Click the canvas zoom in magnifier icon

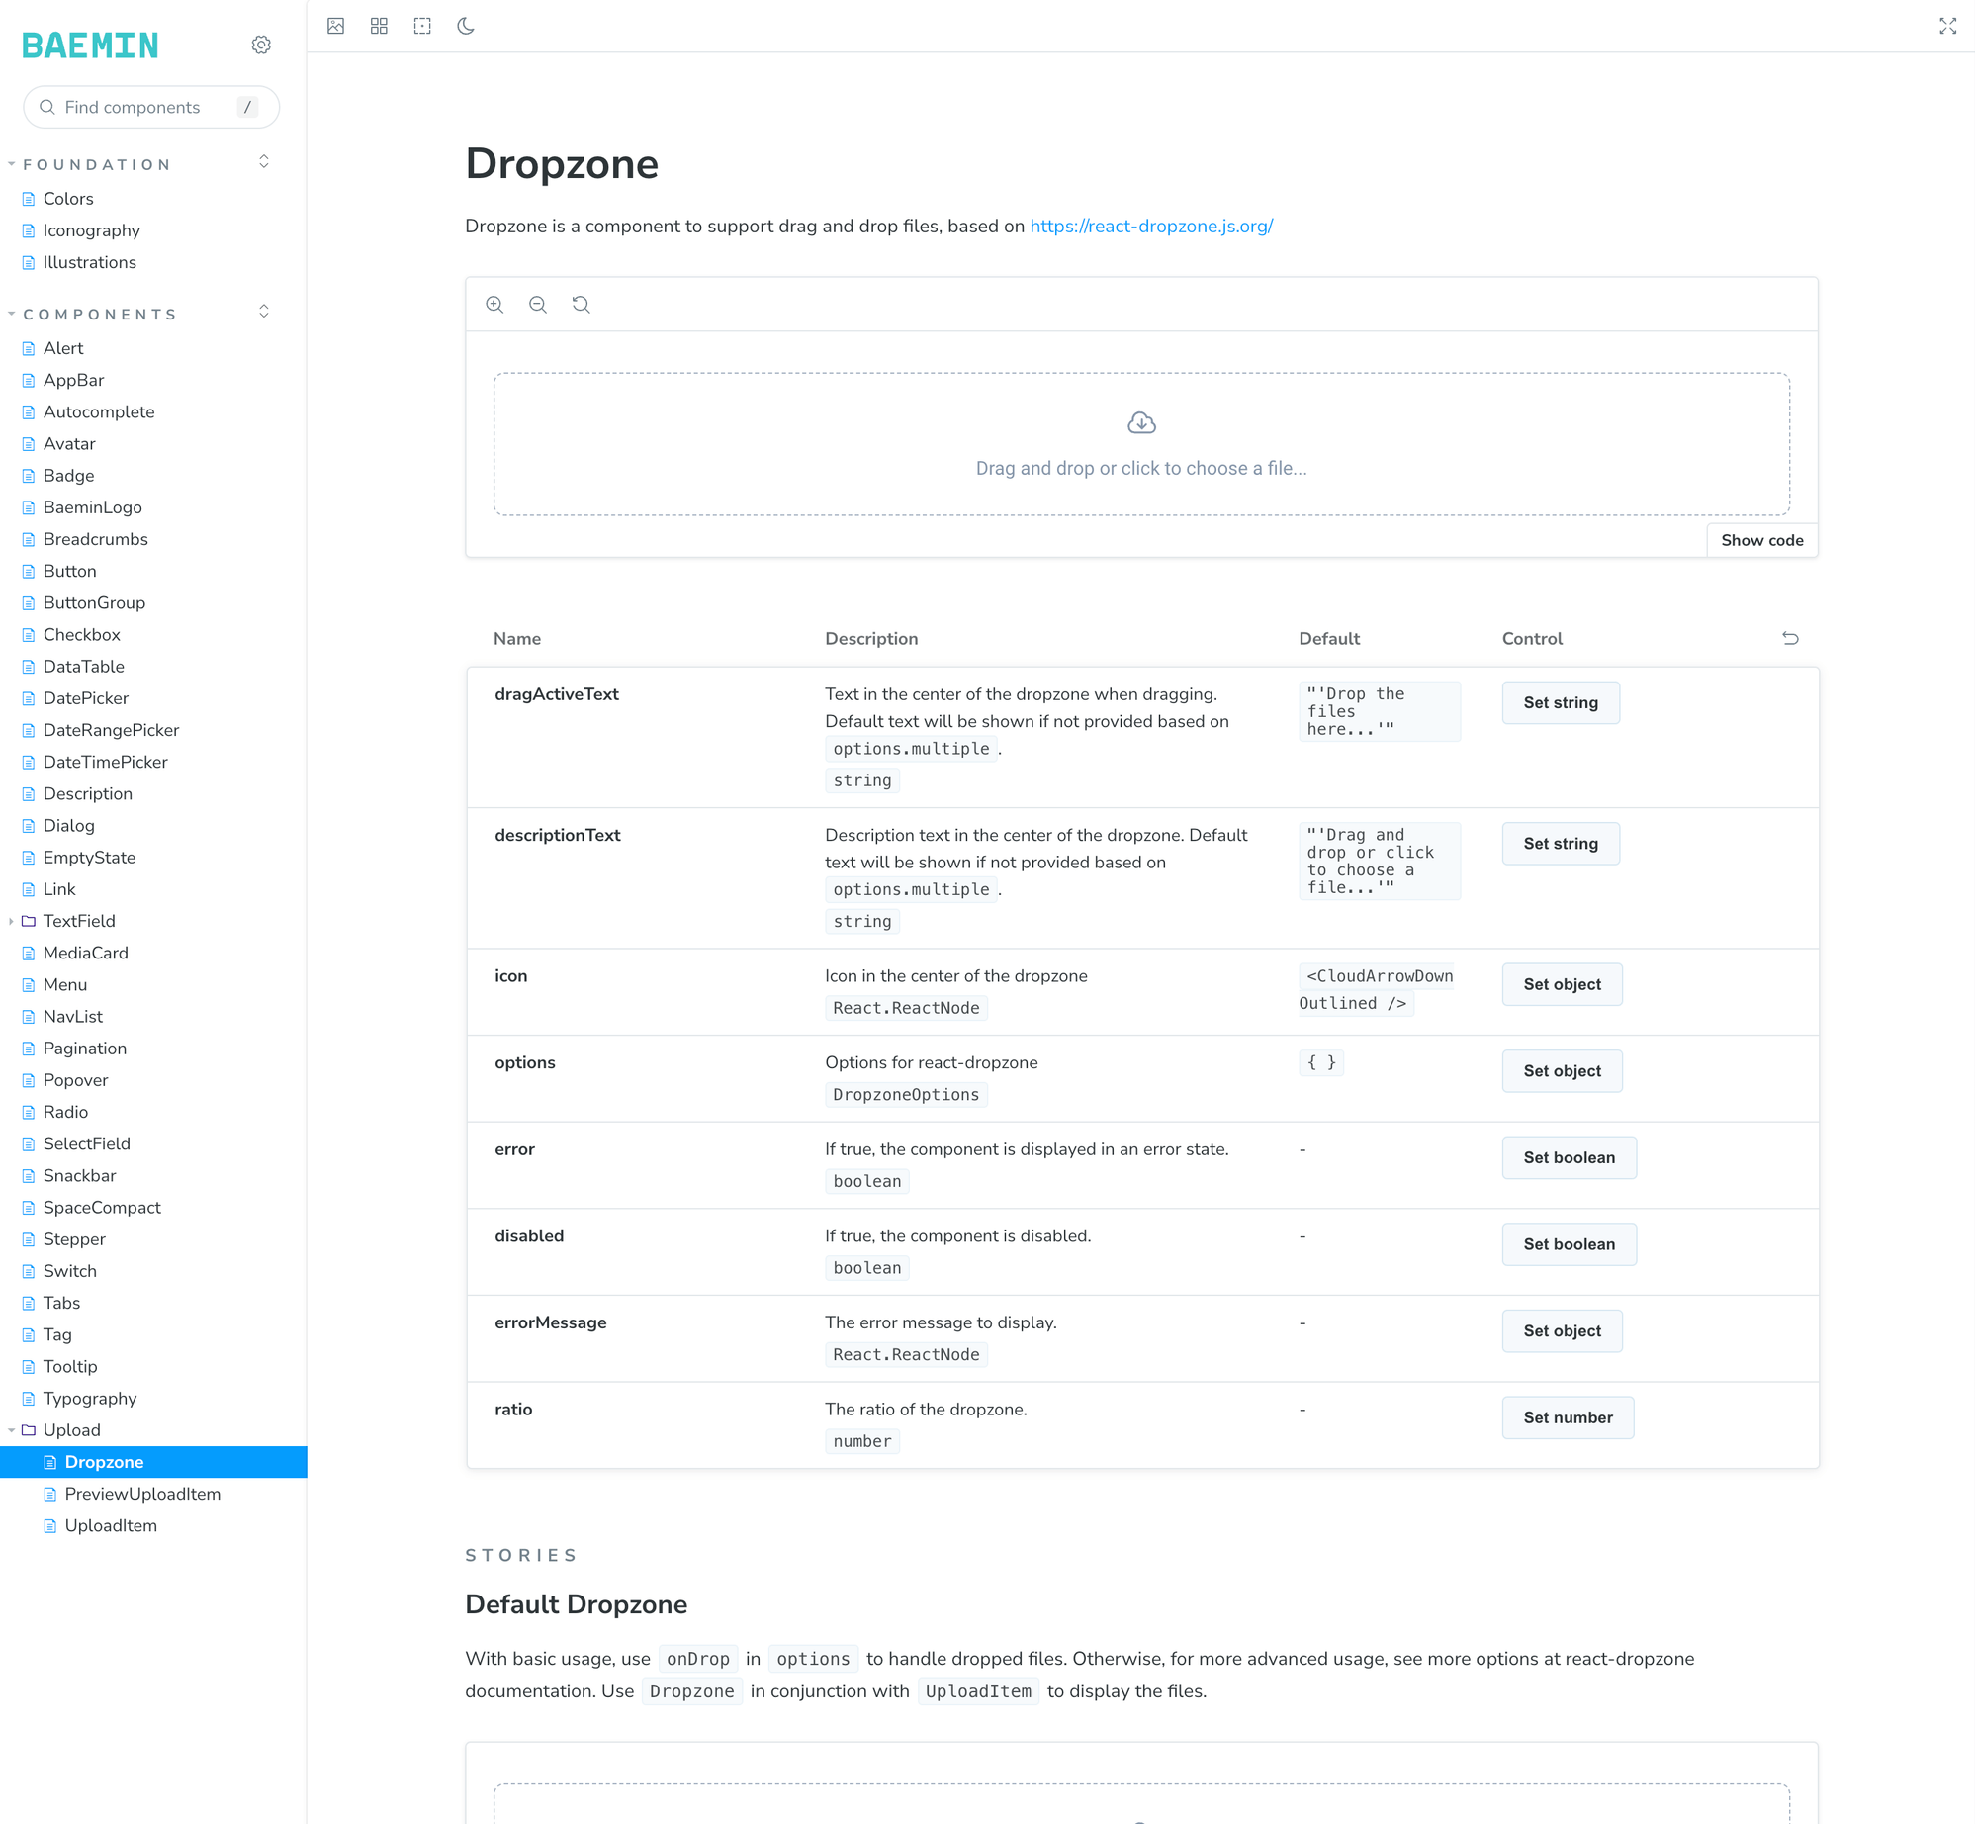coord(494,305)
